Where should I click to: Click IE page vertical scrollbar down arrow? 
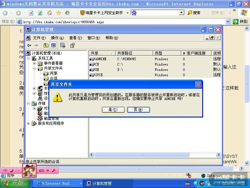point(247,163)
